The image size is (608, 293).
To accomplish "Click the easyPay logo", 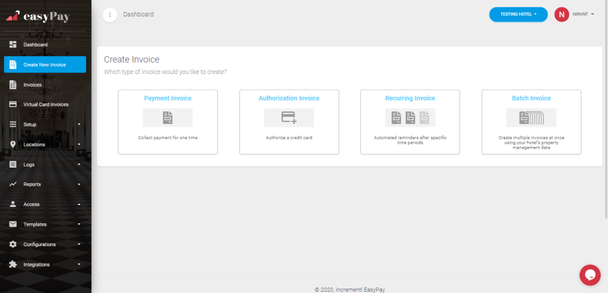I will (37, 16).
